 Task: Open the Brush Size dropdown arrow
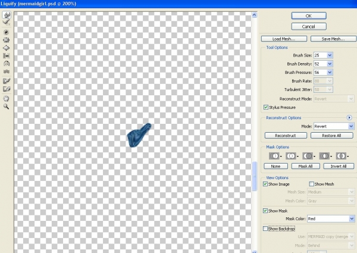click(x=330, y=55)
